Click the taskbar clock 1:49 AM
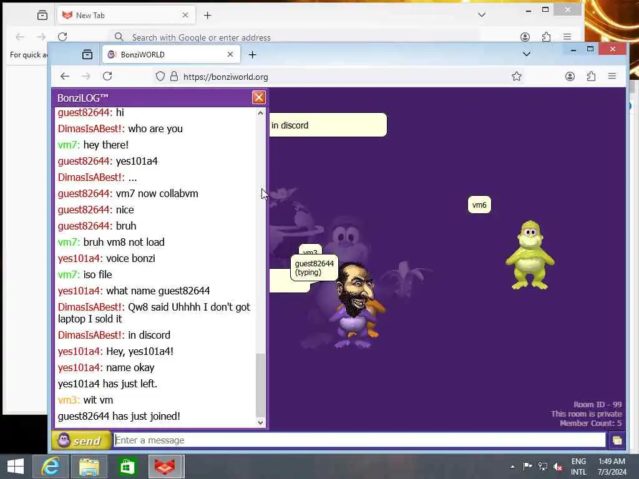639x479 pixels. coord(612,467)
